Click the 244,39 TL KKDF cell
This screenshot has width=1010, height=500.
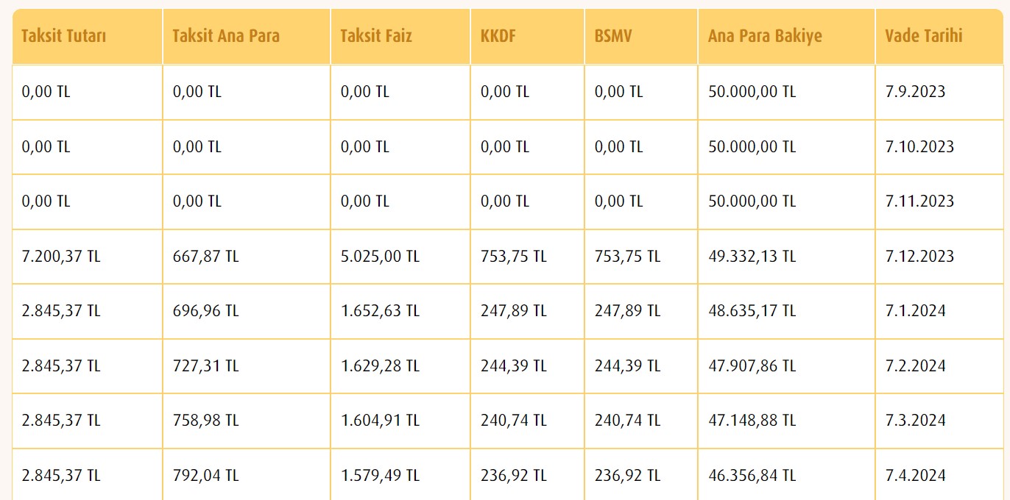click(528, 366)
